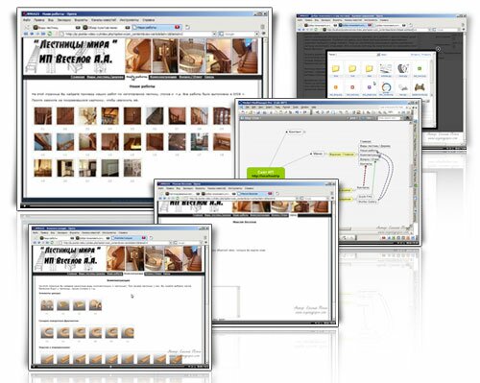The image size is (480, 383).
Task: Click address field in largest Opera window
Action: 137,34
